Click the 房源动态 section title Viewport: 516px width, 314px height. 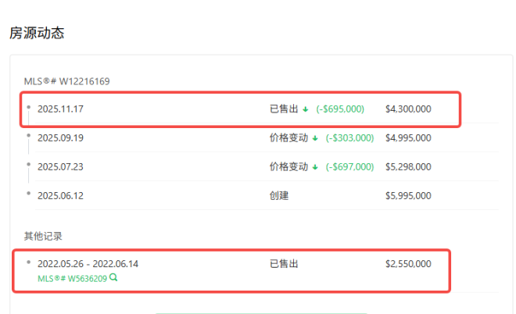click(x=37, y=33)
